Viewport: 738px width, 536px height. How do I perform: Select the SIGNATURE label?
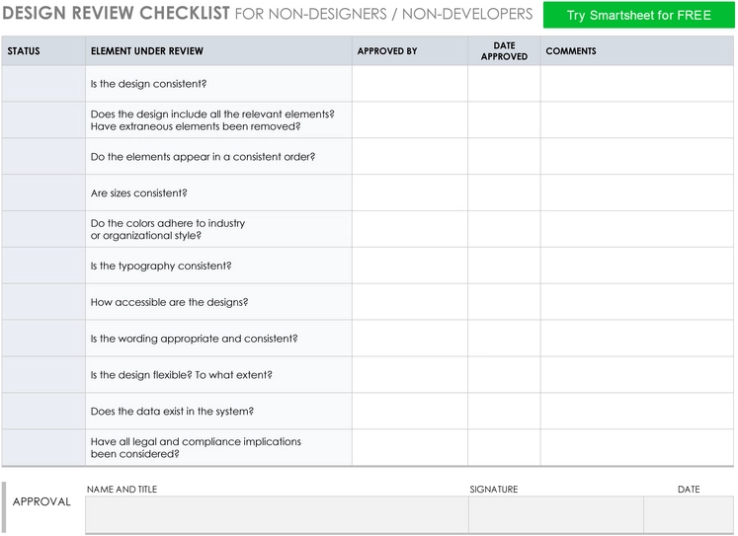click(494, 490)
